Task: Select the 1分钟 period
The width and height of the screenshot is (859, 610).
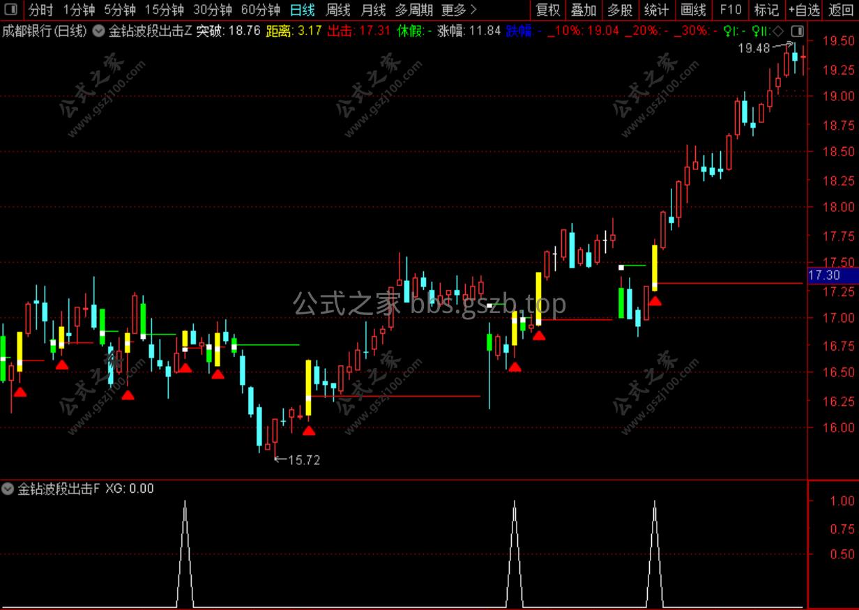Action: 79,10
